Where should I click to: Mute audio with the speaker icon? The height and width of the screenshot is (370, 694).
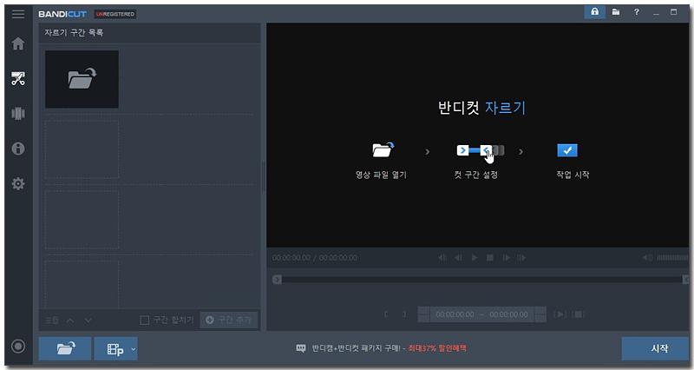tap(647, 257)
